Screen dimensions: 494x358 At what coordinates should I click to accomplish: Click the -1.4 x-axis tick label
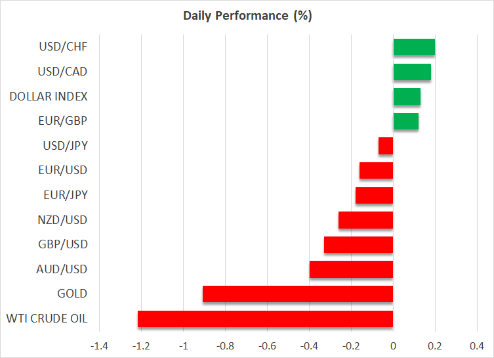point(98,346)
